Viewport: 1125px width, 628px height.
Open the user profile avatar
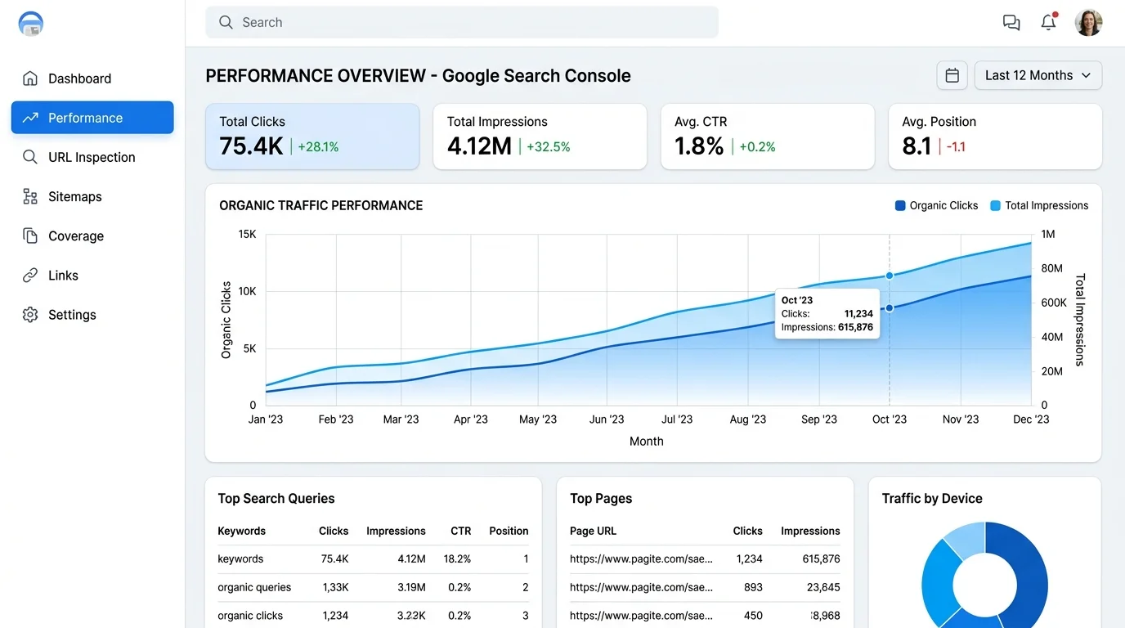1088,22
